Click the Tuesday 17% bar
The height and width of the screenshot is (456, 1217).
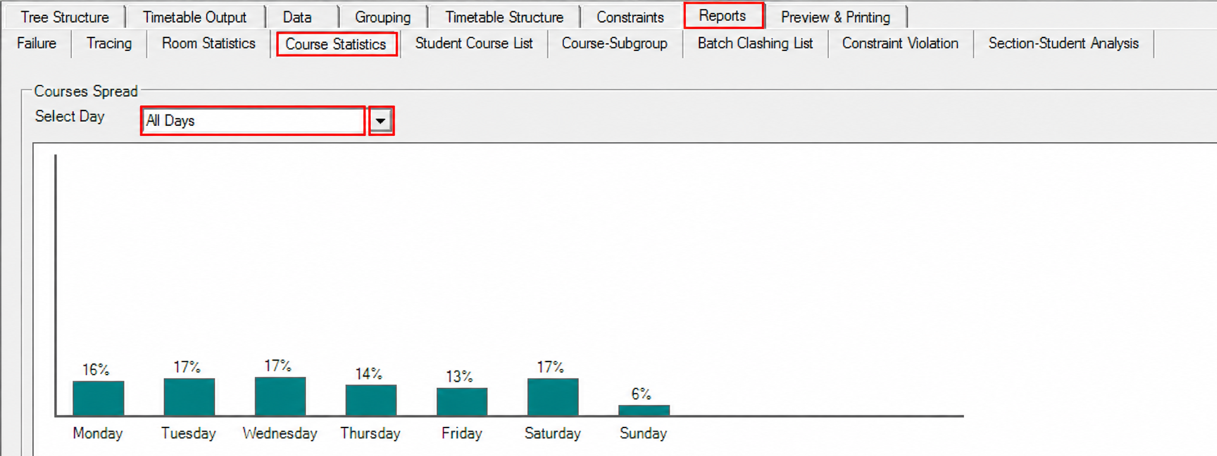tap(189, 397)
